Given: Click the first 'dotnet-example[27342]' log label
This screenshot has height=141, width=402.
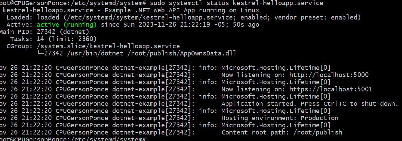Looking at the screenshot, I should (154, 68).
